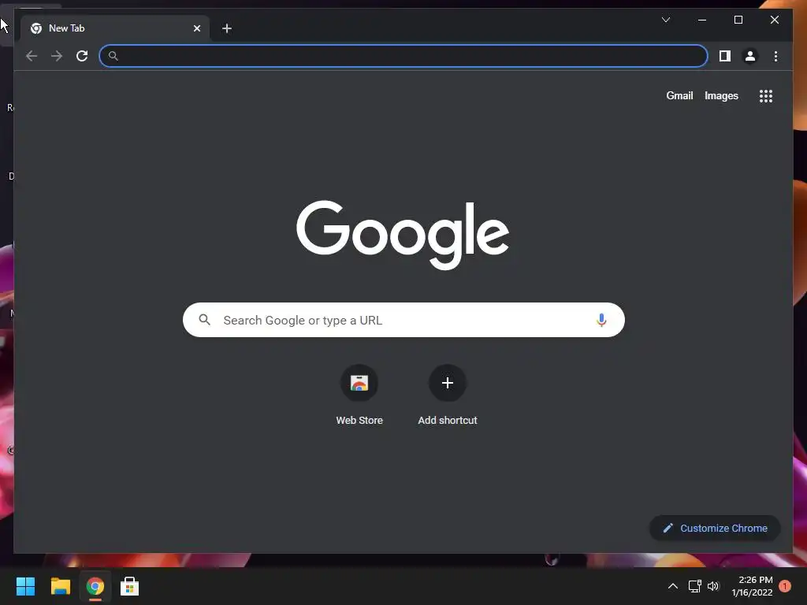This screenshot has height=605, width=807.
Task: Click the Chrome icon in the taskbar
Action: (x=95, y=586)
